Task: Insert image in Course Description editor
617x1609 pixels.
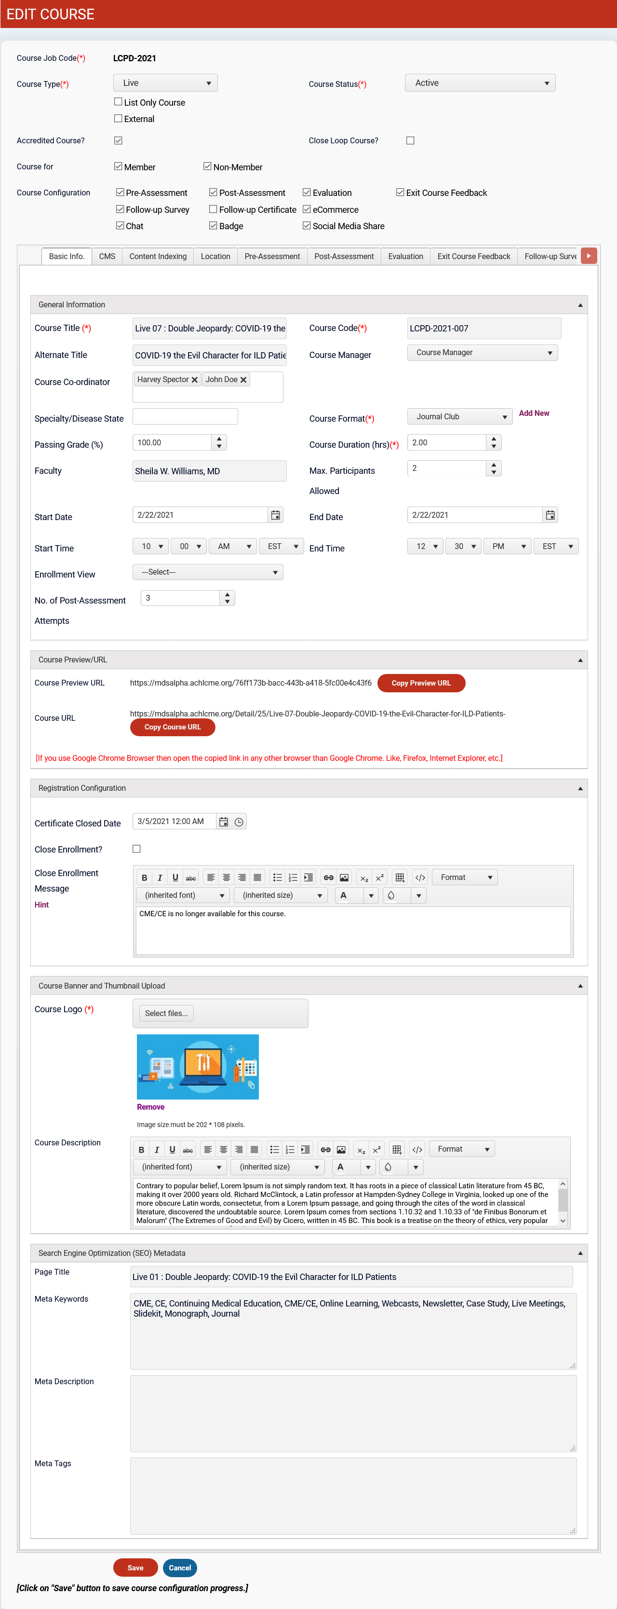Action: coord(341,1149)
